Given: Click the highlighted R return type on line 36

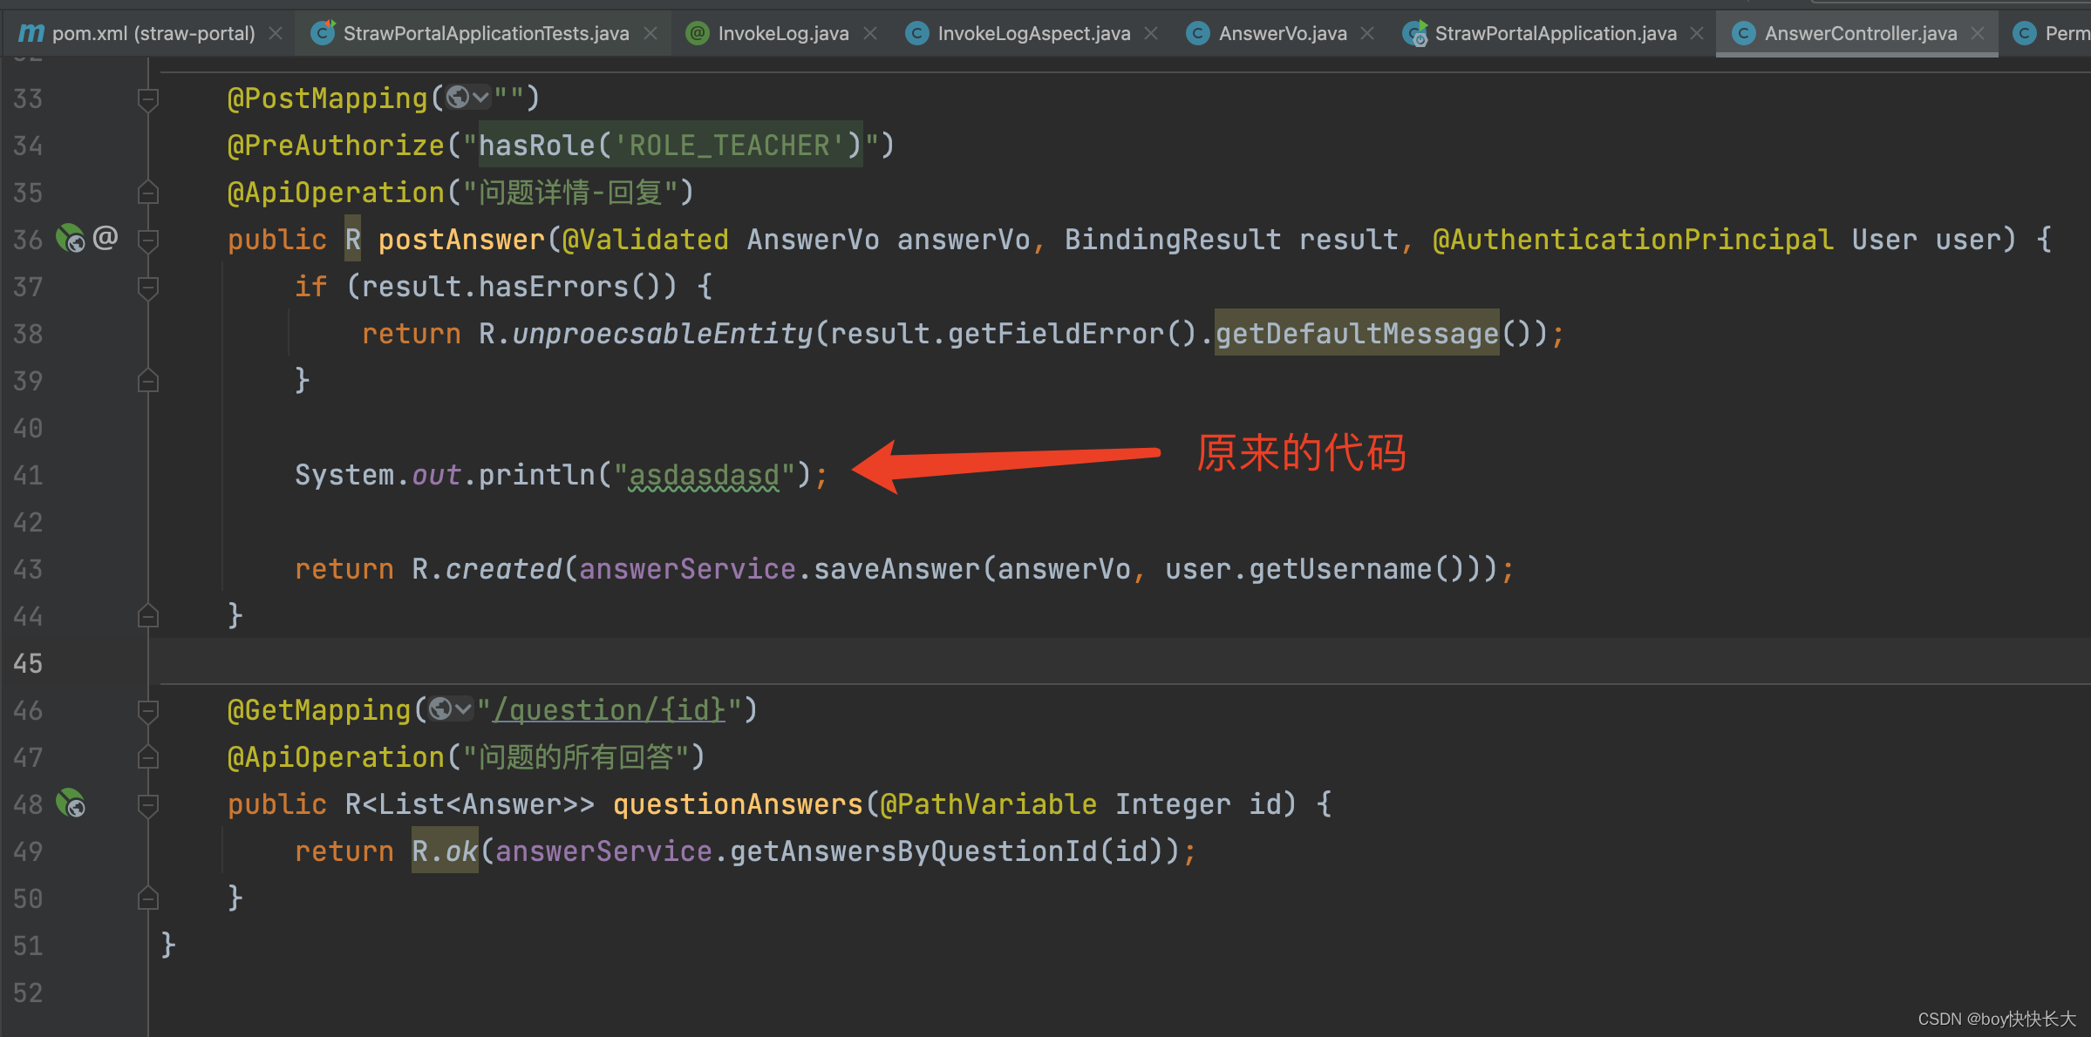Looking at the screenshot, I should coord(353,240).
